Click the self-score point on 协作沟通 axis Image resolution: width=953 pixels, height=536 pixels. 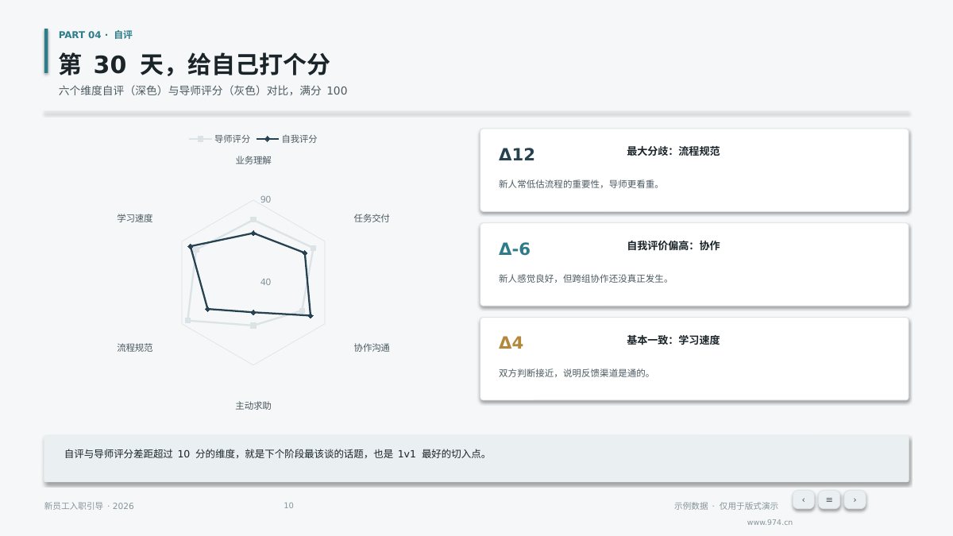coord(311,316)
